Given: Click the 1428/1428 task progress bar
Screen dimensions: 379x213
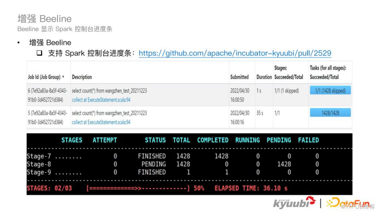Looking at the screenshot, I should (330, 113).
